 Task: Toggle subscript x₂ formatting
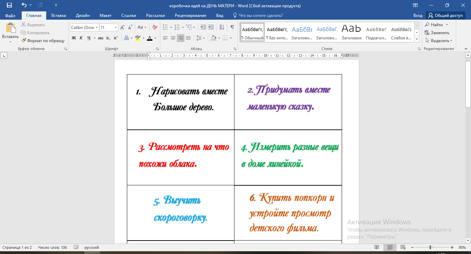point(108,38)
